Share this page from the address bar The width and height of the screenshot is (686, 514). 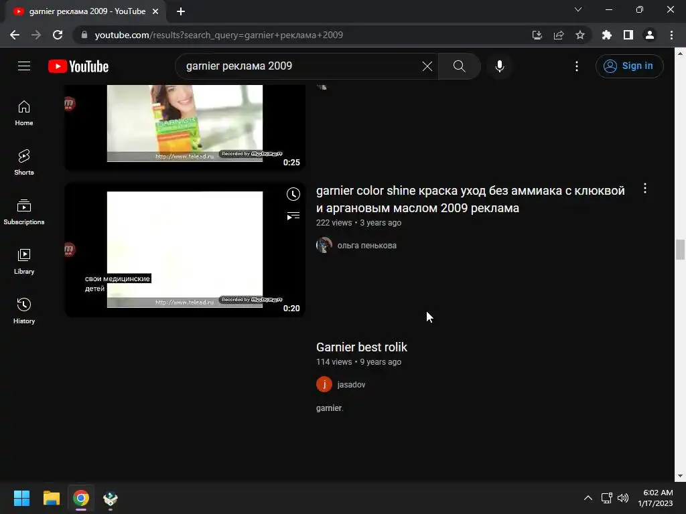pos(558,35)
